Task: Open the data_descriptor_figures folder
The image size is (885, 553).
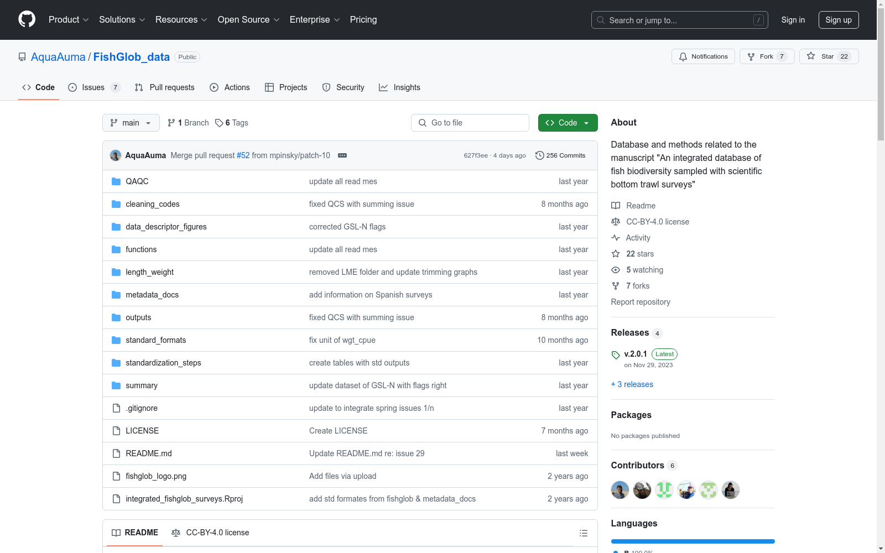Action: pyautogui.click(x=166, y=227)
